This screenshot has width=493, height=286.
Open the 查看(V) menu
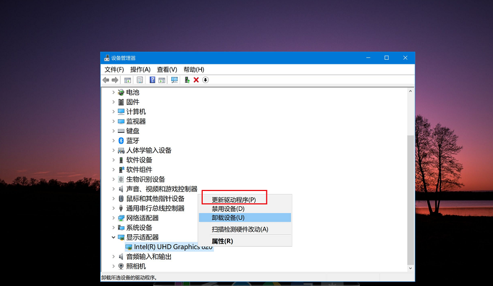click(x=167, y=69)
